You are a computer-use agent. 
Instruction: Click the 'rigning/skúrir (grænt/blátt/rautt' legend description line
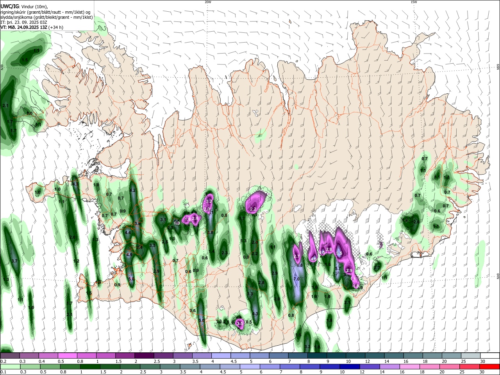point(46,12)
